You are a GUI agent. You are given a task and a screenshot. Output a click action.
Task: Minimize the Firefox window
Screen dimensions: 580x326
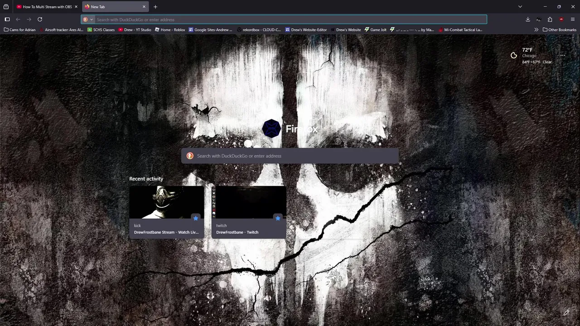coord(545,7)
